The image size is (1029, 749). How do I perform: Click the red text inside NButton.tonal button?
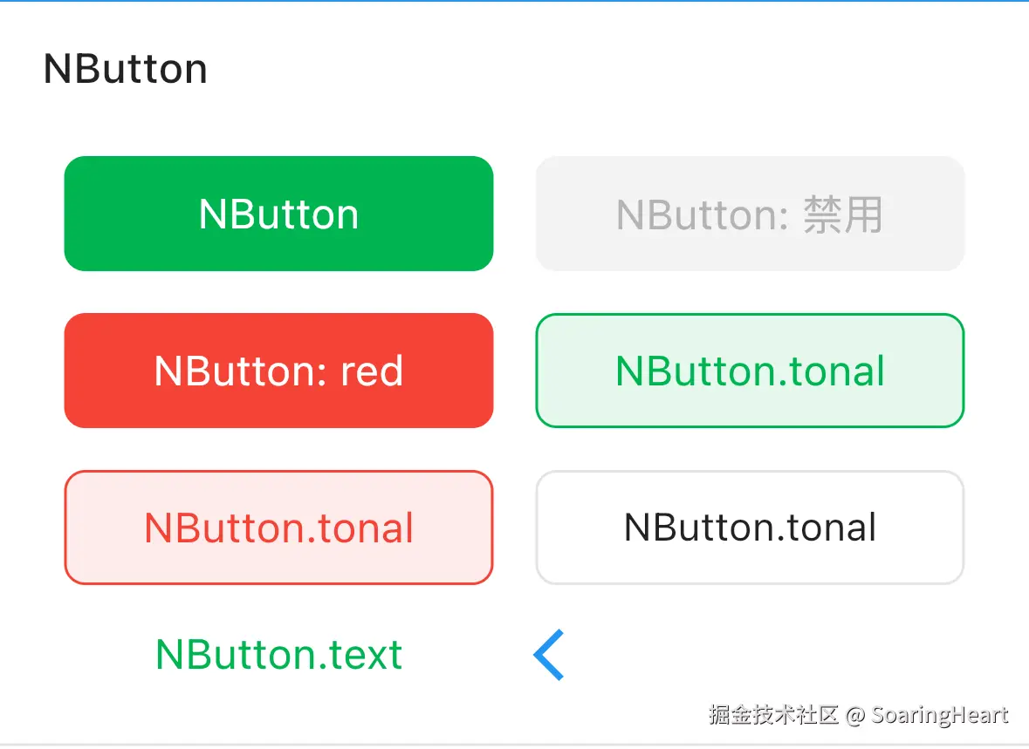[278, 528]
